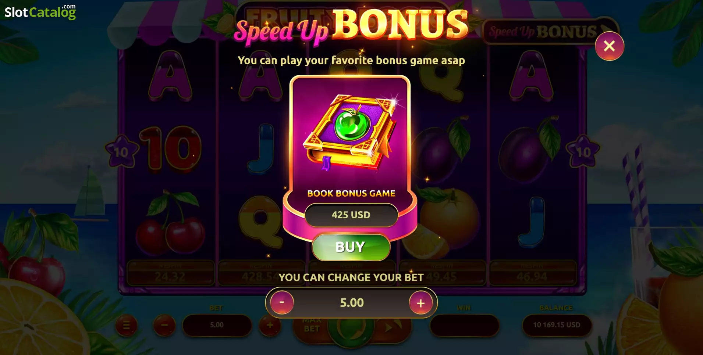Click the bottom bar minus bet icon
The image size is (703, 355).
pyautogui.click(x=164, y=325)
